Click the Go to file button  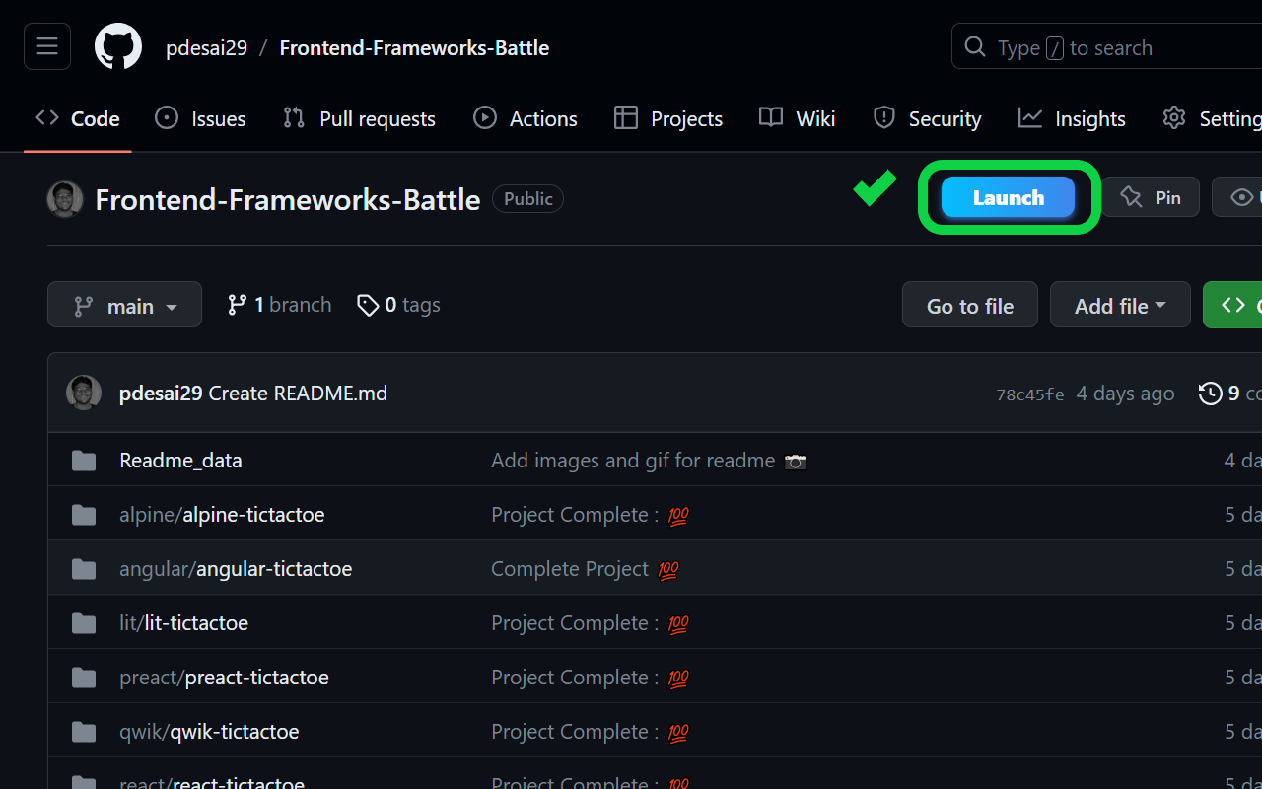(970, 305)
